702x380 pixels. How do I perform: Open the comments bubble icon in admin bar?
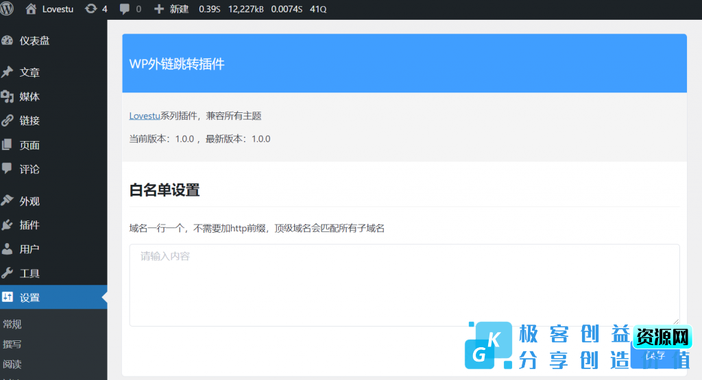pos(125,9)
